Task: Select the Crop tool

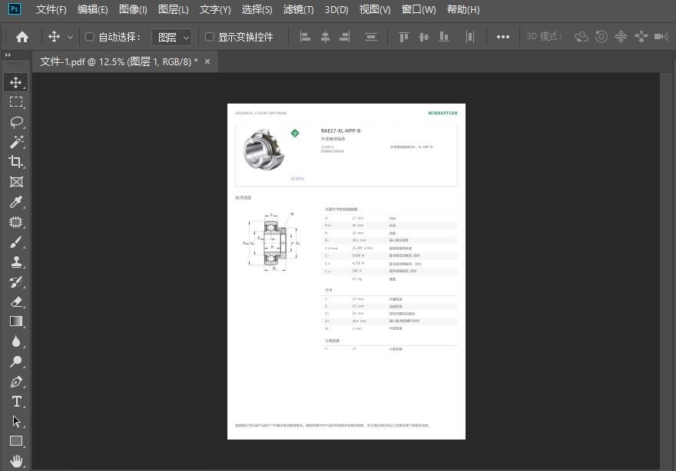Action: pos(16,162)
